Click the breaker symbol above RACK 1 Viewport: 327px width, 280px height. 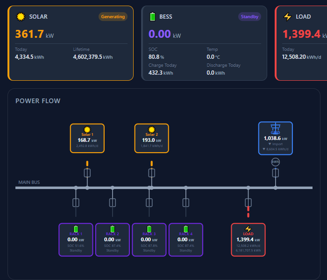[x=76, y=203]
